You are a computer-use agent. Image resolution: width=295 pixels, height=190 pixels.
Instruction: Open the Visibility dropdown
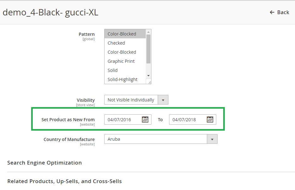131,100
